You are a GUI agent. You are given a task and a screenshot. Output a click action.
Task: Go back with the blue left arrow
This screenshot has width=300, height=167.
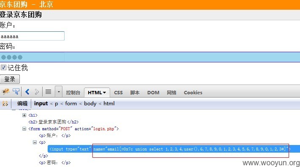(x=27, y=92)
